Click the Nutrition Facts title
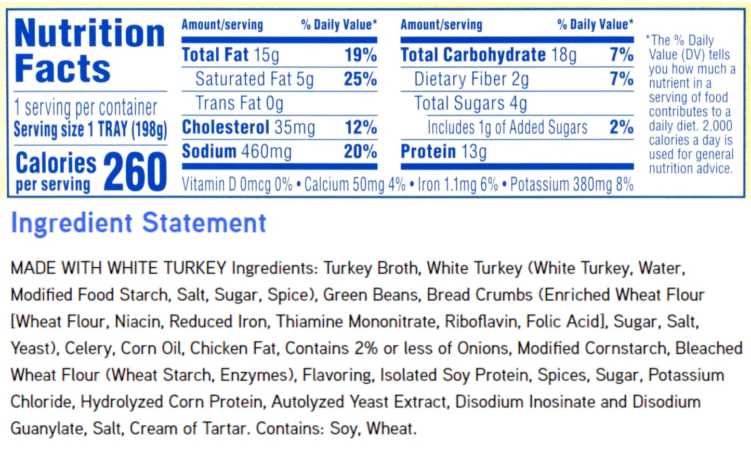Screen dimensions: 751x457 89,51
